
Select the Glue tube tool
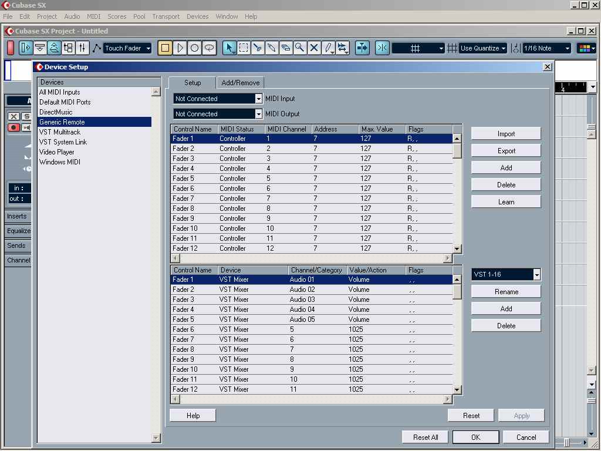point(272,48)
